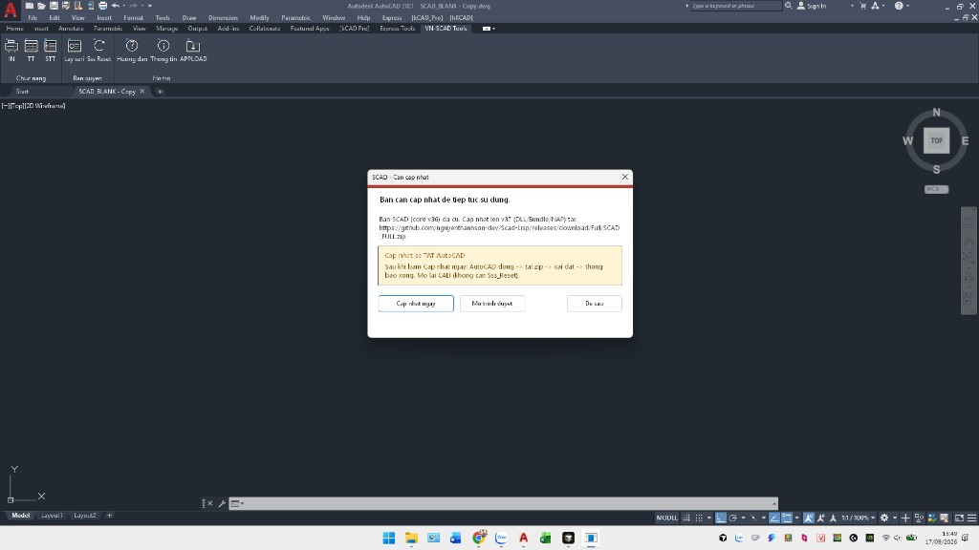Image resolution: width=979 pixels, height=550 pixels.
Task: Click the command line customize wrench icon
Action: 222,503
